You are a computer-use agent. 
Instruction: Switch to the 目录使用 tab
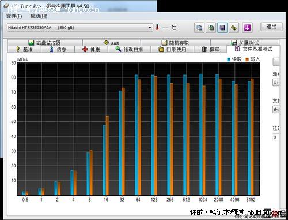pos(172,50)
